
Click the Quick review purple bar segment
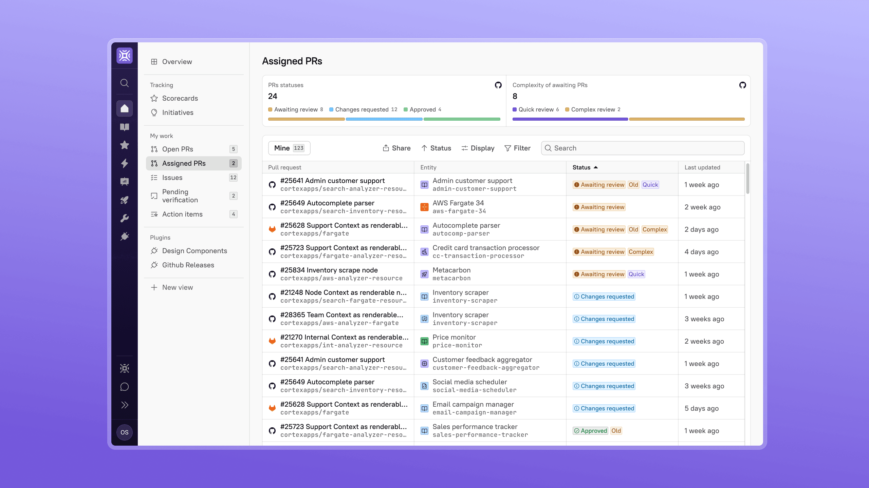coord(570,119)
